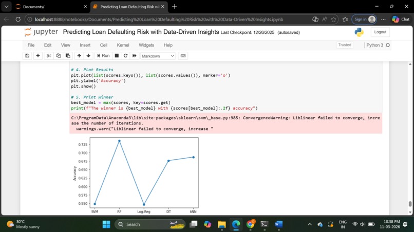Switch to the Documents/ browser tab
Image resolution: width=414 pixels, height=232 pixels.
[51, 7]
